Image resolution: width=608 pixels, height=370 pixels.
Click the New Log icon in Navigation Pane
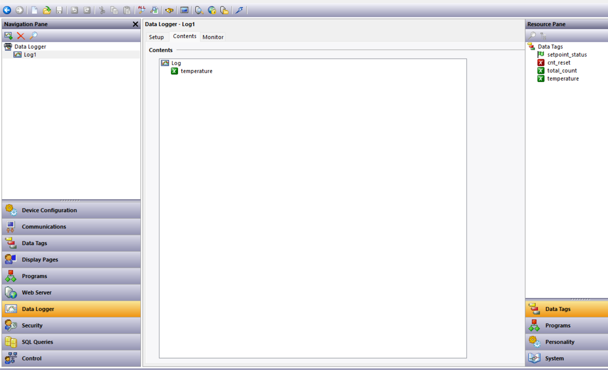coord(8,36)
